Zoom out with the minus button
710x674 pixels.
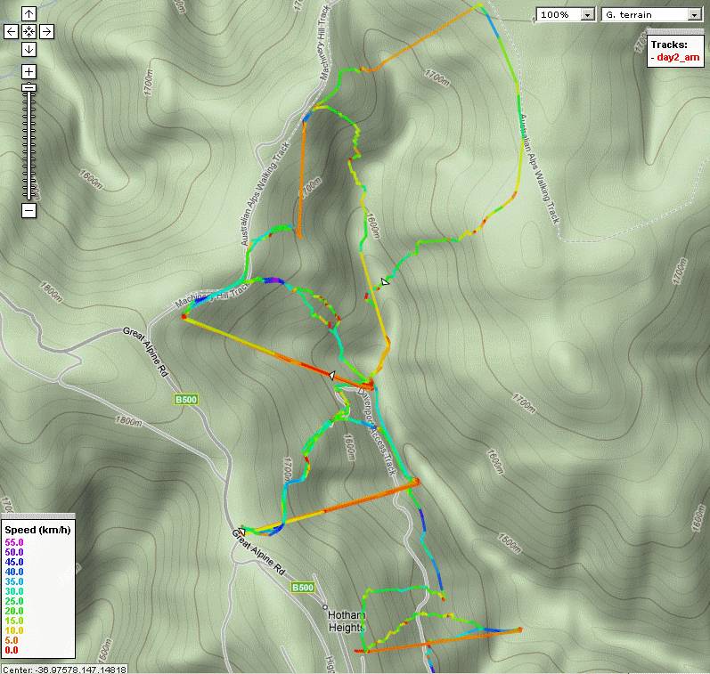click(x=29, y=210)
